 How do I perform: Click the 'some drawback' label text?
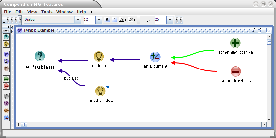point(236,81)
